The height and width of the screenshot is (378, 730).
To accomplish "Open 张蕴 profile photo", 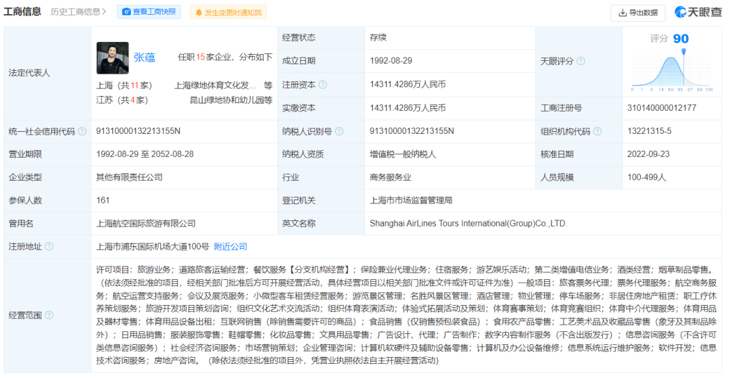I will click(x=112, y=57).
